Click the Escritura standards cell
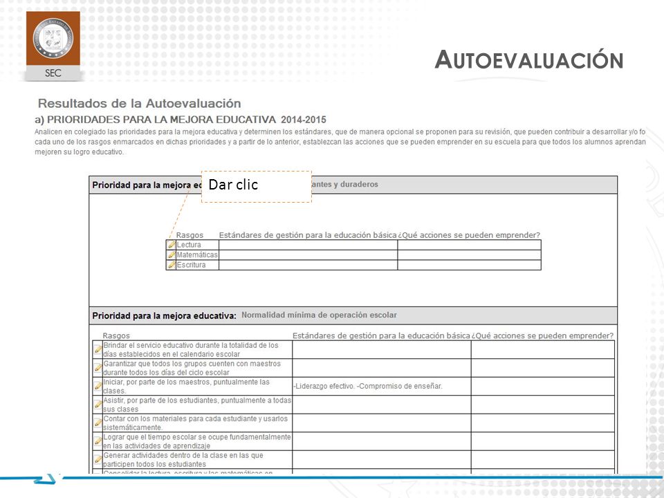The width and height of the screenshot is (664, 498). [x=308, y=265]
